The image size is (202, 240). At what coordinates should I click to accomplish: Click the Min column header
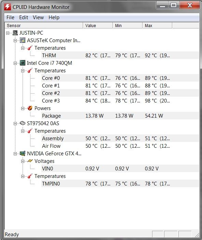127,26
